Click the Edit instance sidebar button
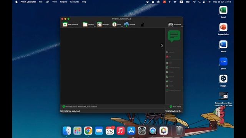Image resolution: width=246 pixels, height=138 pixels. point(169,63)
